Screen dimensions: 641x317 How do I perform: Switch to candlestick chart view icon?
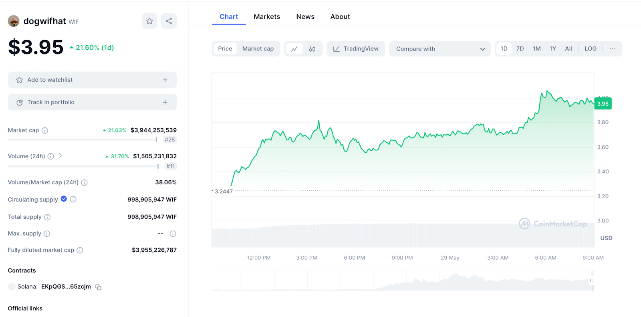(x=312, y=49)
